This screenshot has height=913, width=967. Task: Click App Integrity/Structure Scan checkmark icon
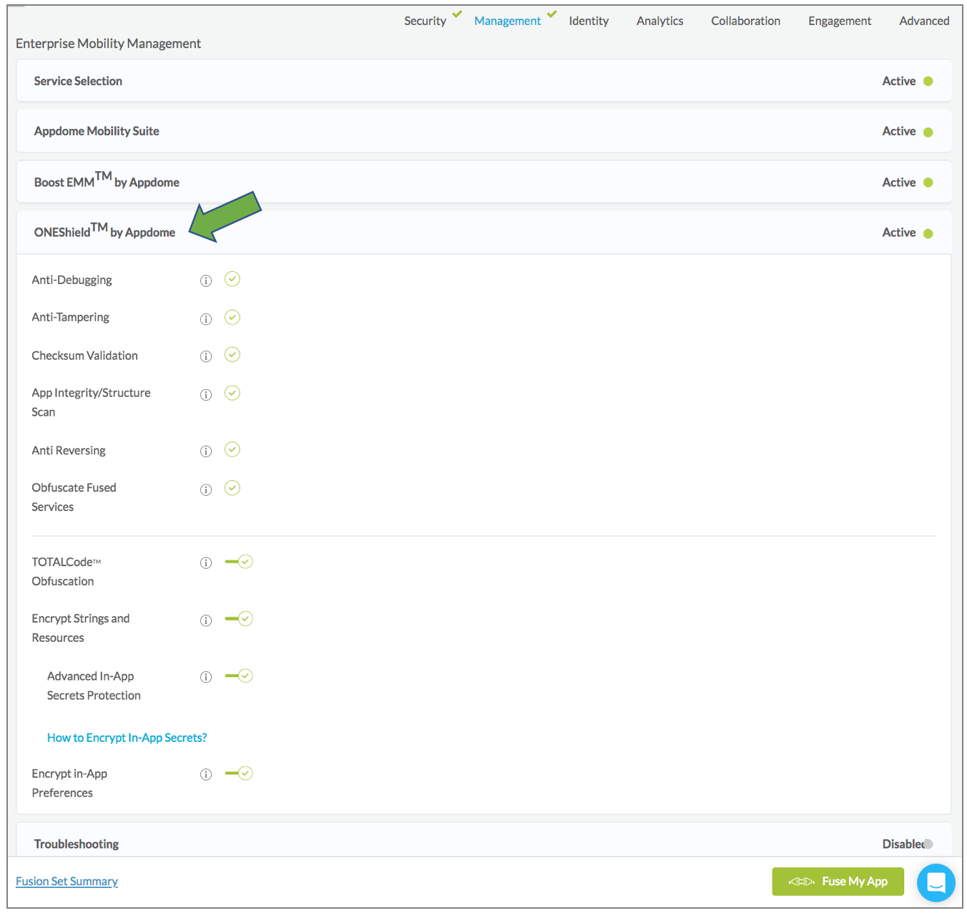(232, 393)
